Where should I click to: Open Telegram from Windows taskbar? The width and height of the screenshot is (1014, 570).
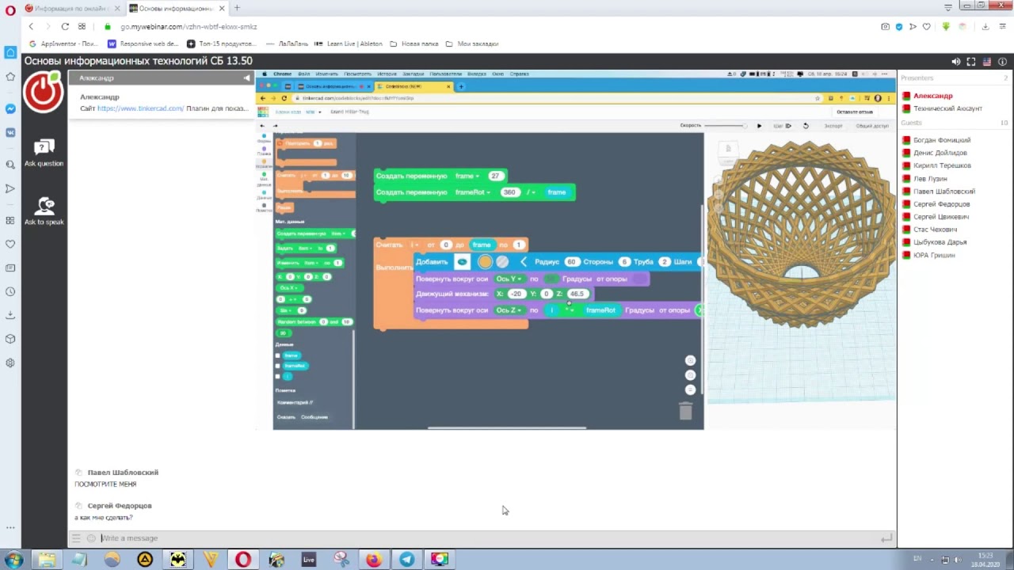(x=406, y=559)
